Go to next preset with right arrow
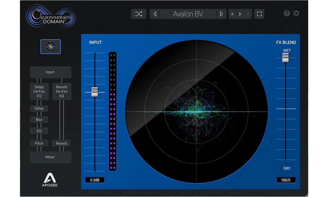 tap(221, 14)
